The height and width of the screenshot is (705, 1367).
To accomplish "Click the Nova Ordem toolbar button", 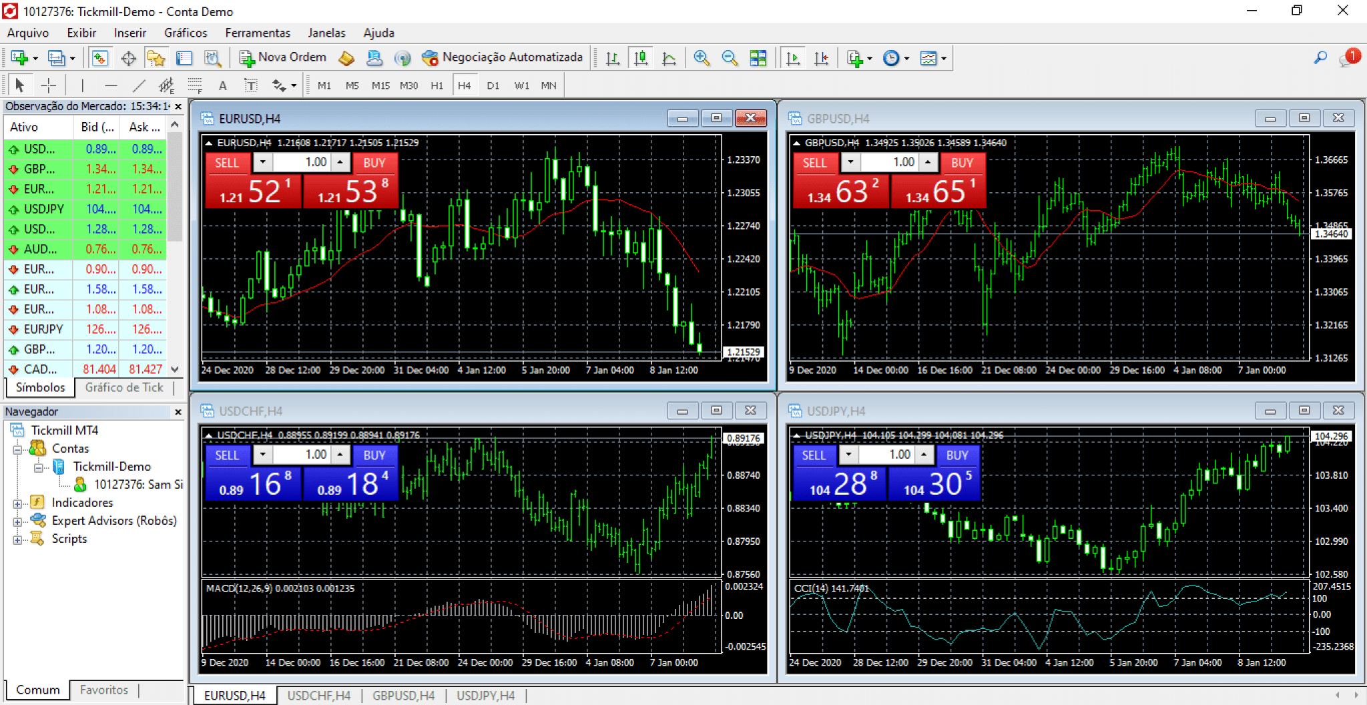I will 284,58.
